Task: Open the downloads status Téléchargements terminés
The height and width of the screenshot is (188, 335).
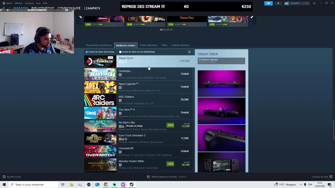Action: 166,177
